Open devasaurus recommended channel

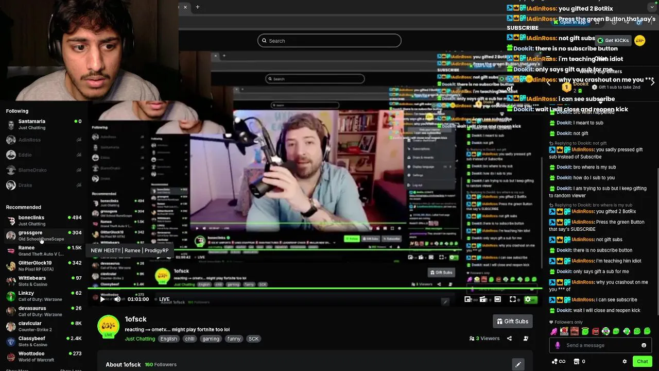43,311
